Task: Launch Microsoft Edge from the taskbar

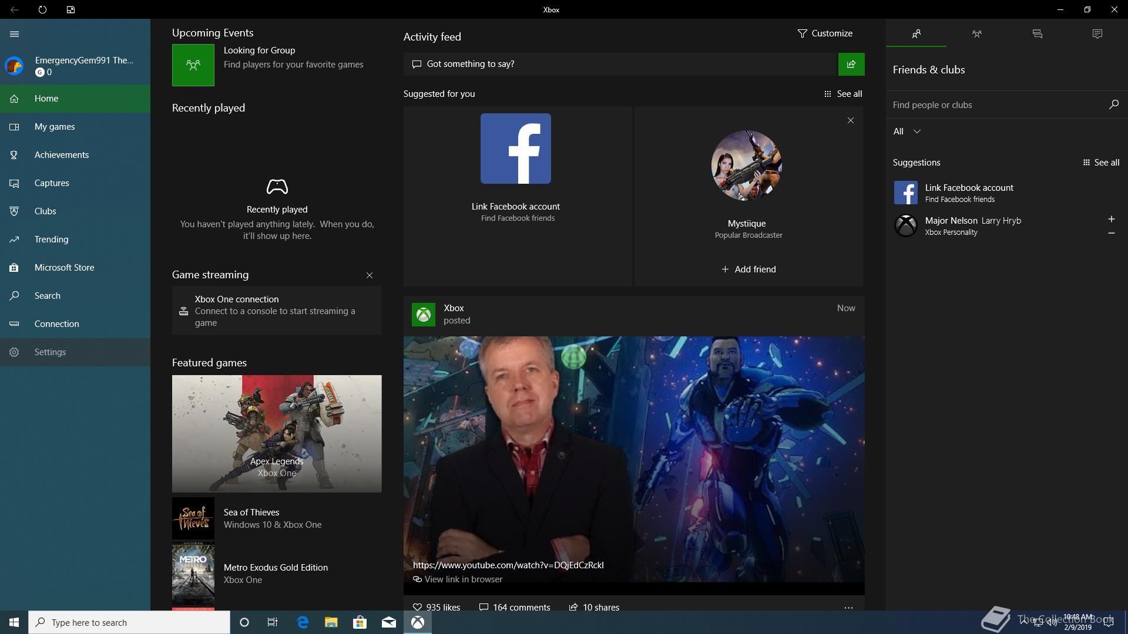Action: pyautogui.click(x=303, y=622)
